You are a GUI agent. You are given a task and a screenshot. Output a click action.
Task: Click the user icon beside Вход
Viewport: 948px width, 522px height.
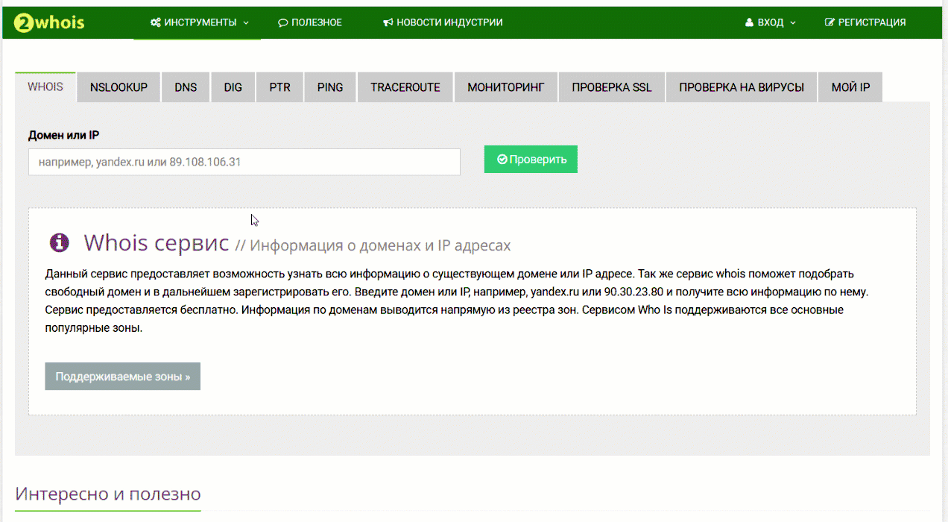coord(749,22)
